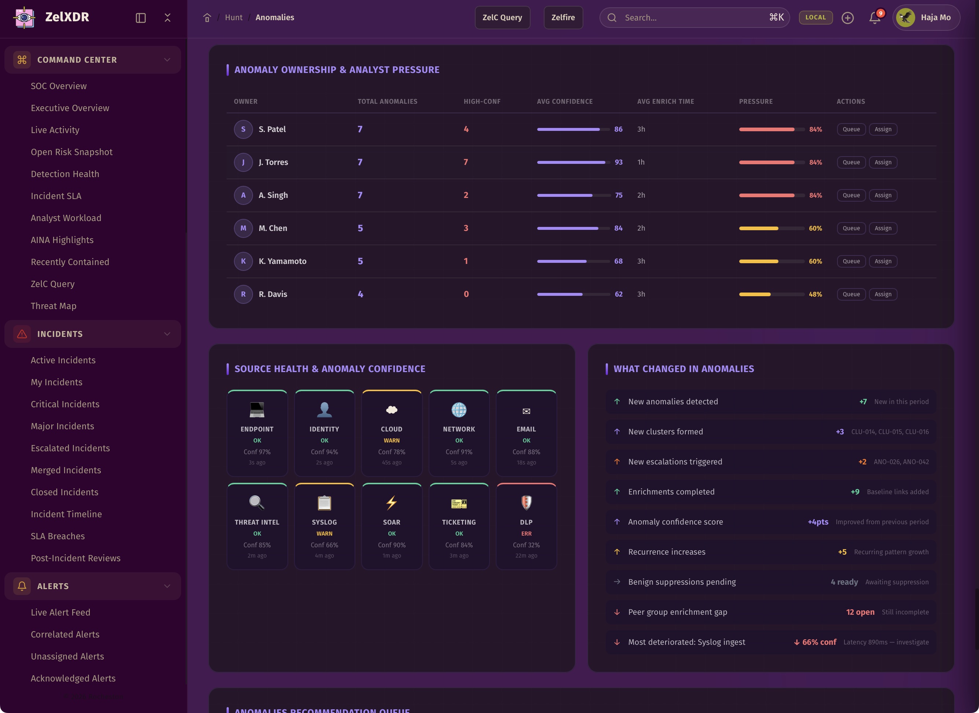Click the plus circle add icon
979x713 pixels.
(x=847, y=18)
